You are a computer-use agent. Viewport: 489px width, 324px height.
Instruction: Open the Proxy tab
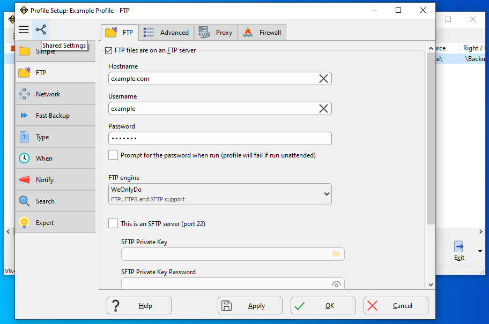click(216, 33)
